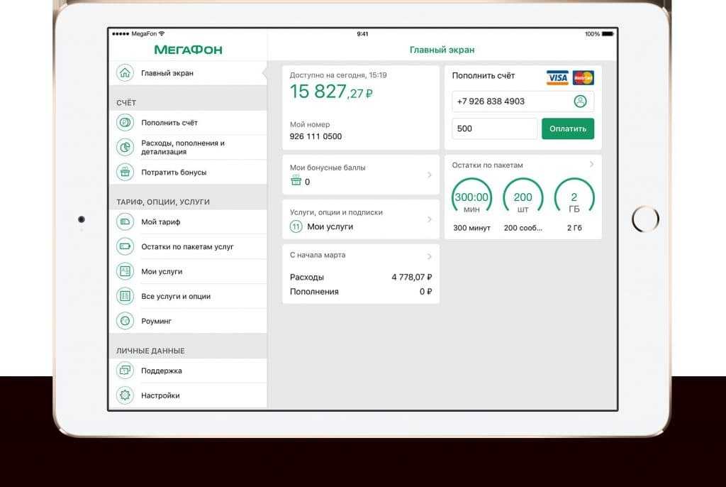726x487 pixels.
Task: Open the Услуги, опции и подписки arrow
Action: (430, 219)
